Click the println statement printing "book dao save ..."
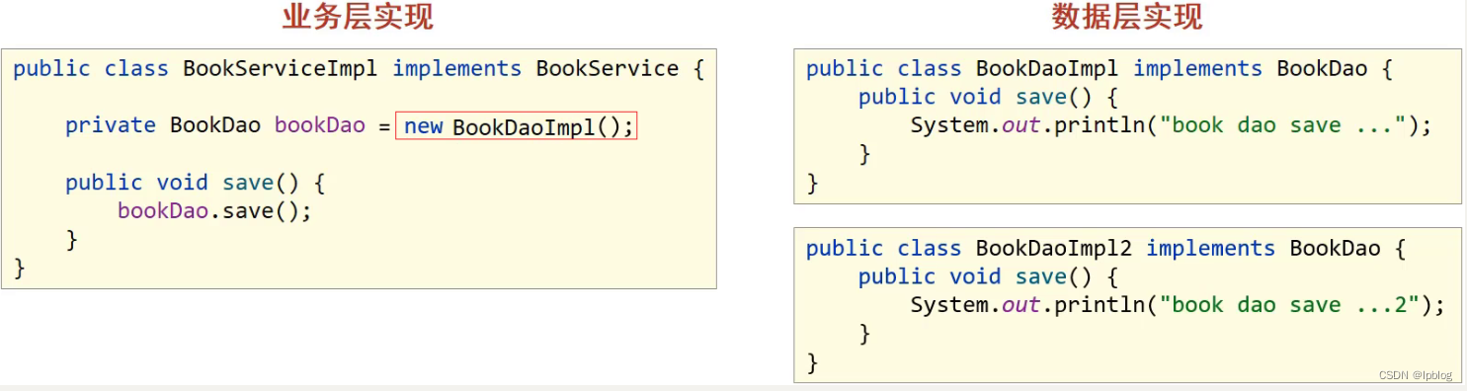The height and width of the screenshot is (391, 1467). (x=1171, y=125)
